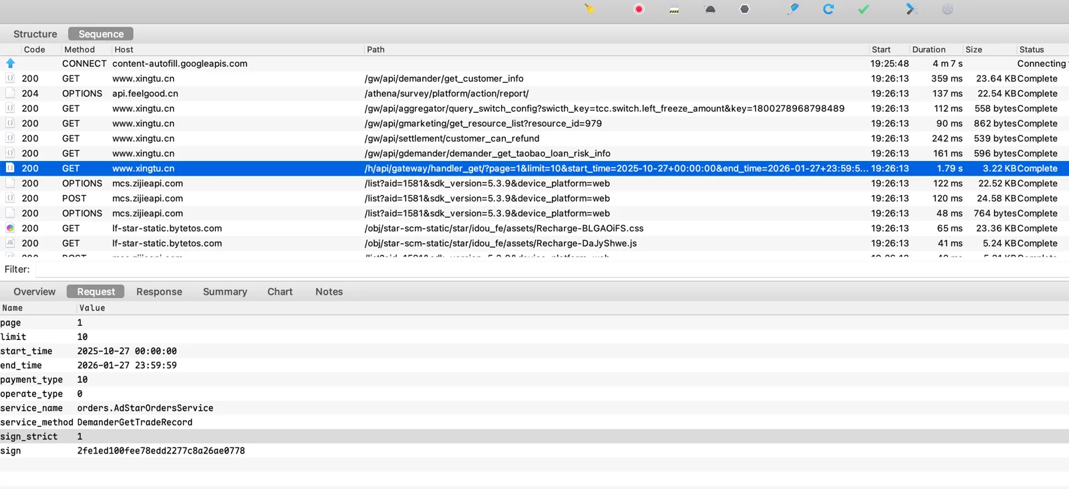The width and height of the screenshot is (1069, 489).
Task: Open Settings with the gear icon
Action: tap(947, 9)
